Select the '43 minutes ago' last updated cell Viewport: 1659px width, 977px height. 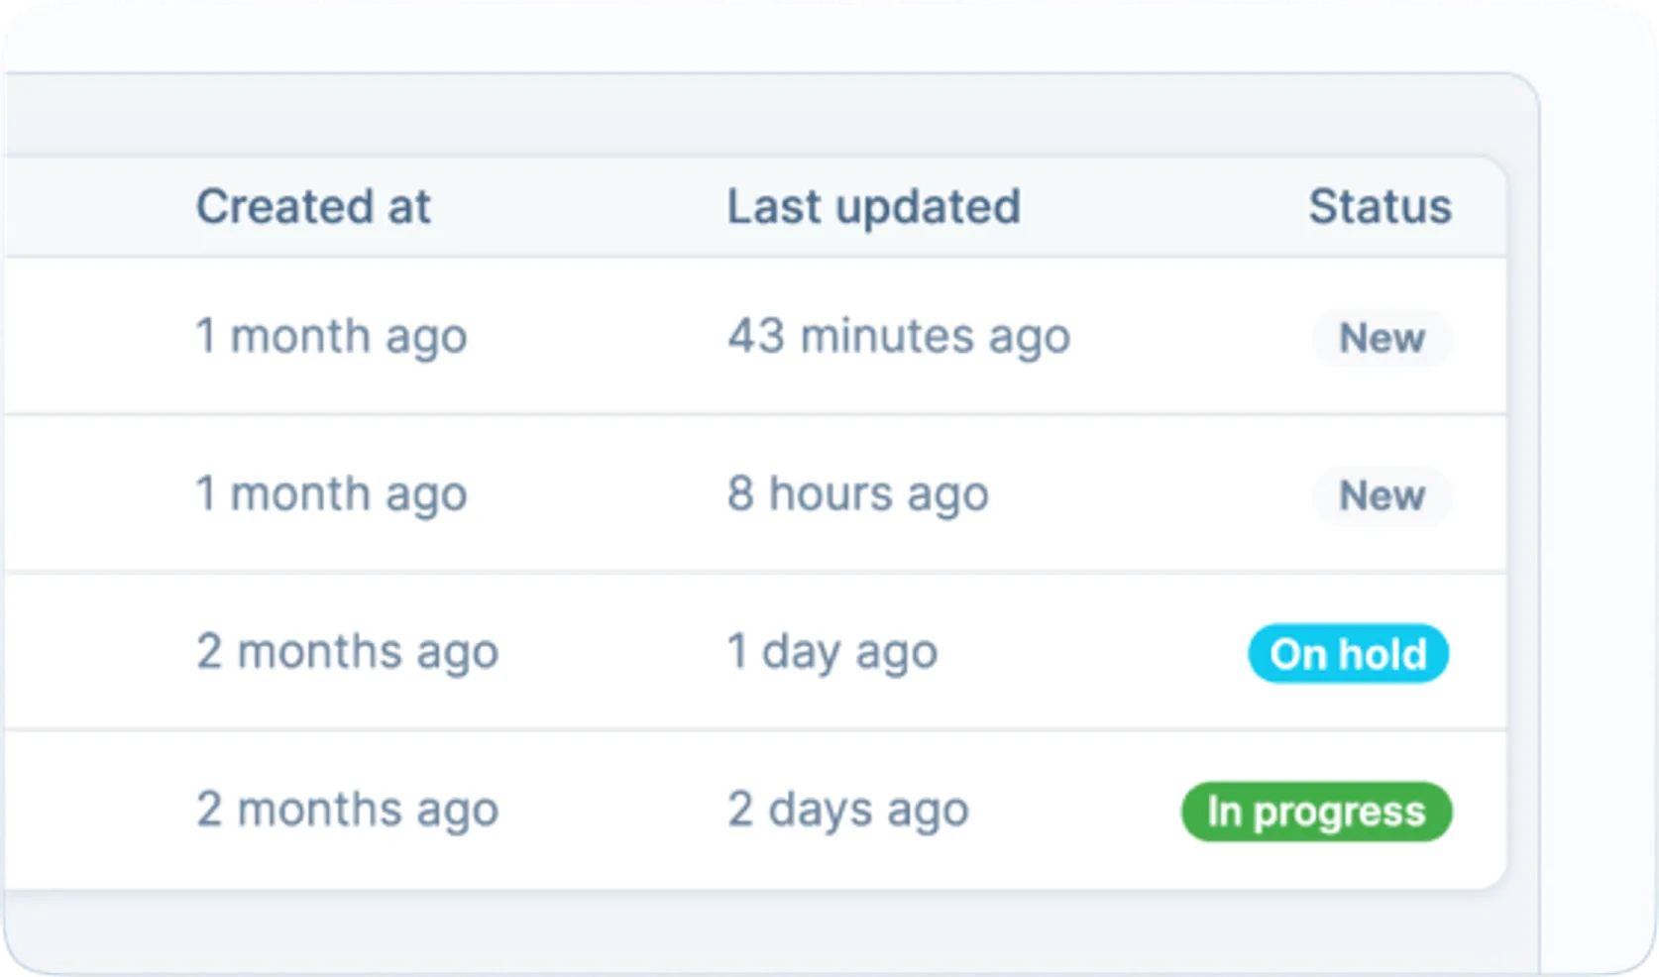(899, 336)
